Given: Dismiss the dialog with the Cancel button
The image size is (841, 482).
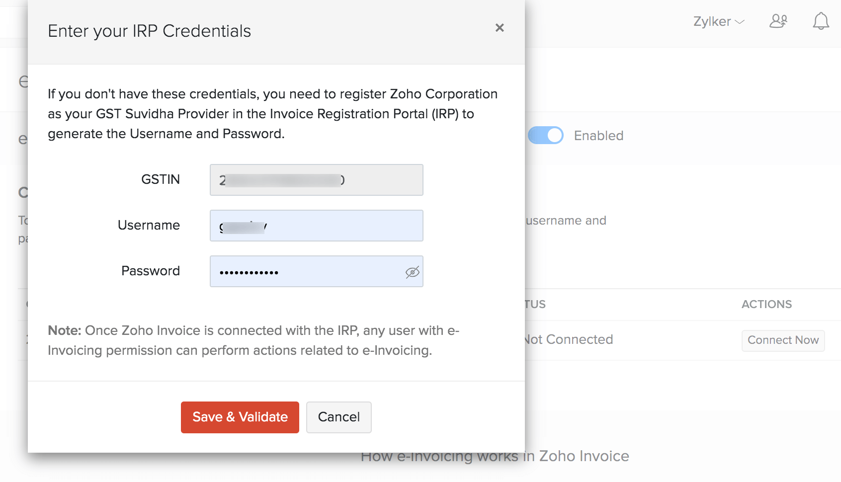Looking at the screenshot, I should click(338, 417).
